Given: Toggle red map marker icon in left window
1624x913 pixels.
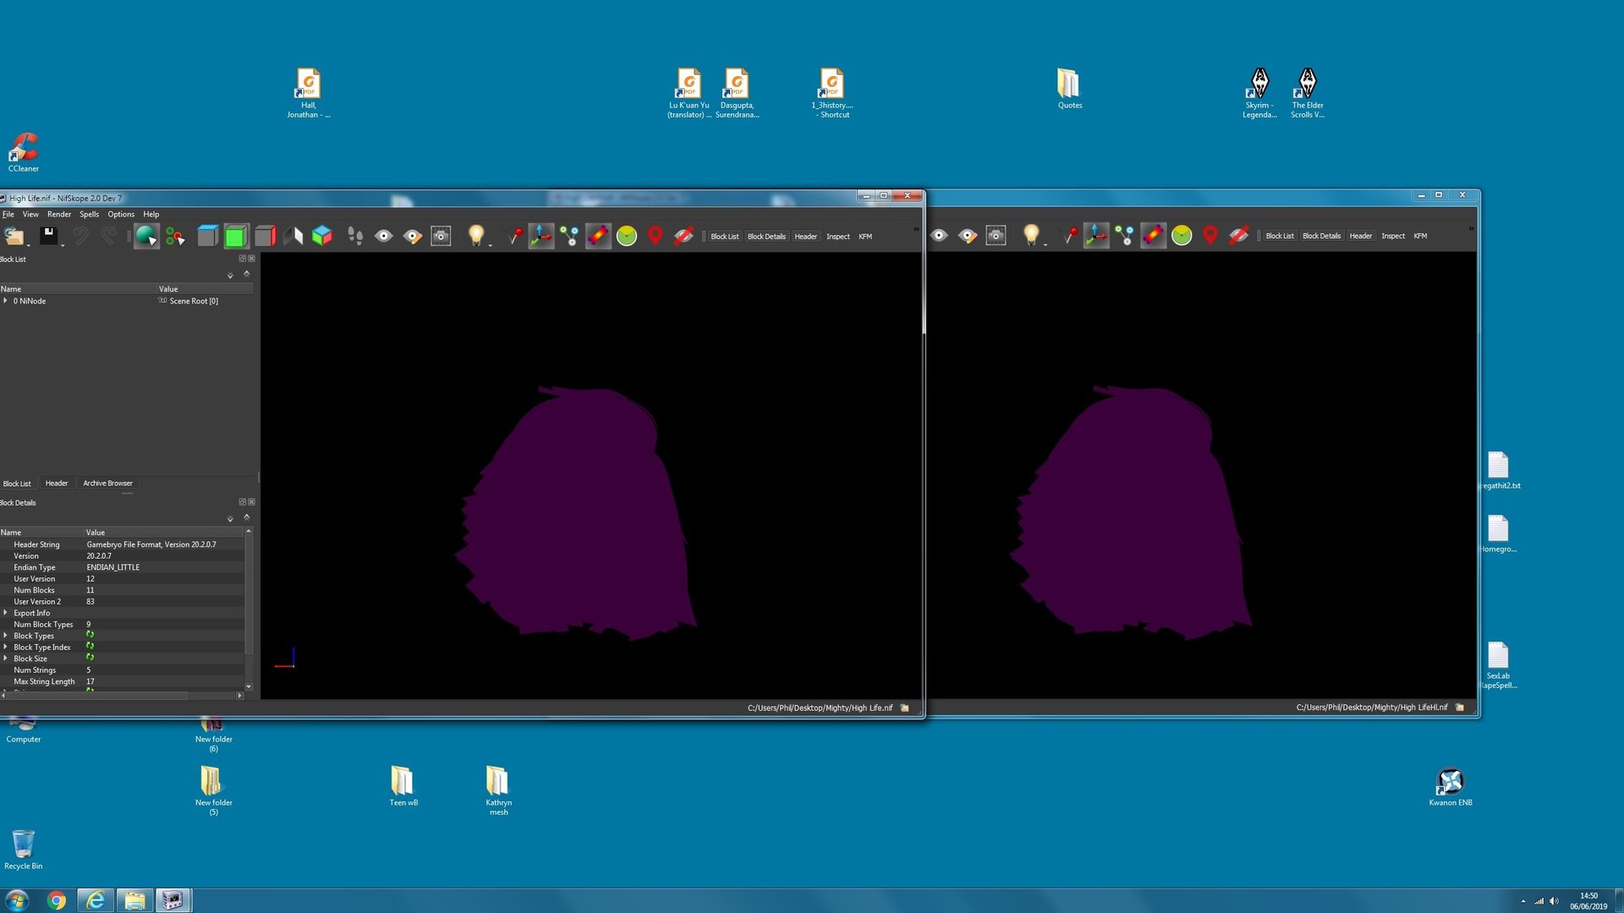Looking at the screenshot, I should [655, 236].
